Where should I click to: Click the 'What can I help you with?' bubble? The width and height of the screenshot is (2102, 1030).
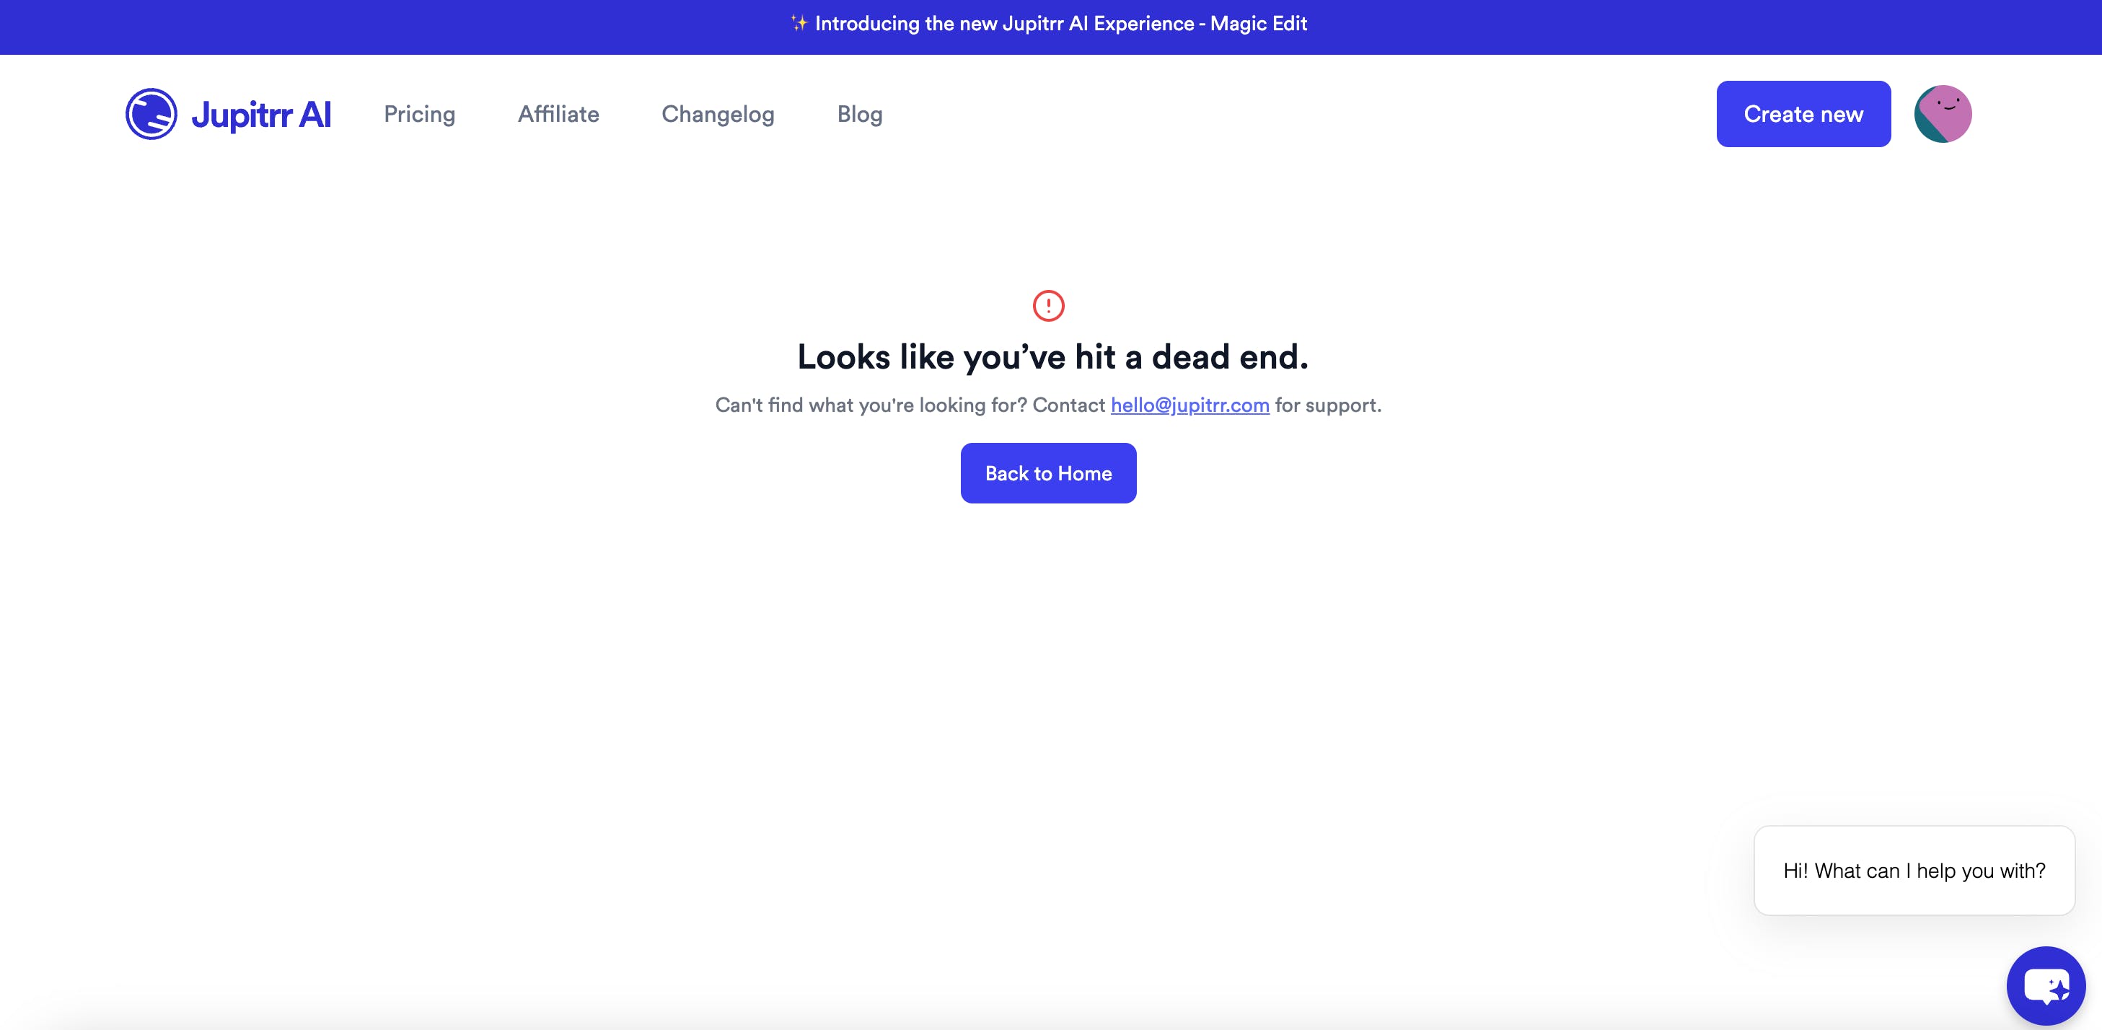pyautogui.click(x=1914, y=871)
